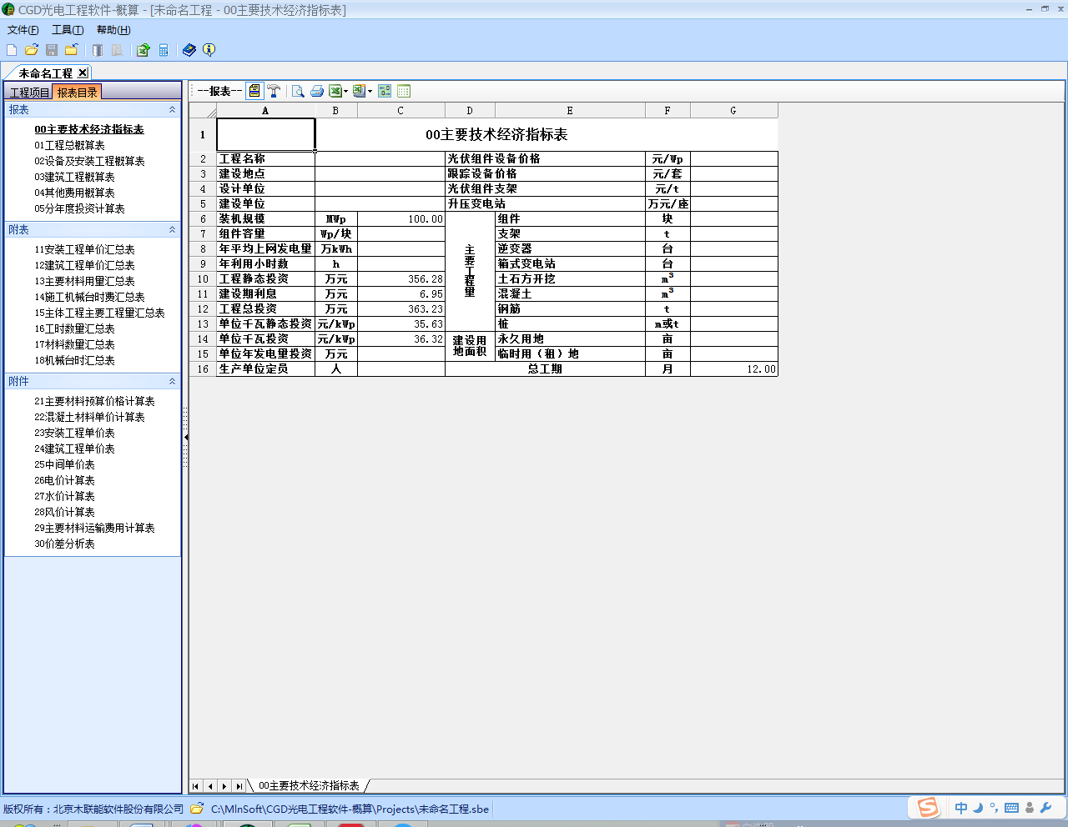
Task: Click the hammer tool icon in report toolbar
Action: (x=274, y=91)
